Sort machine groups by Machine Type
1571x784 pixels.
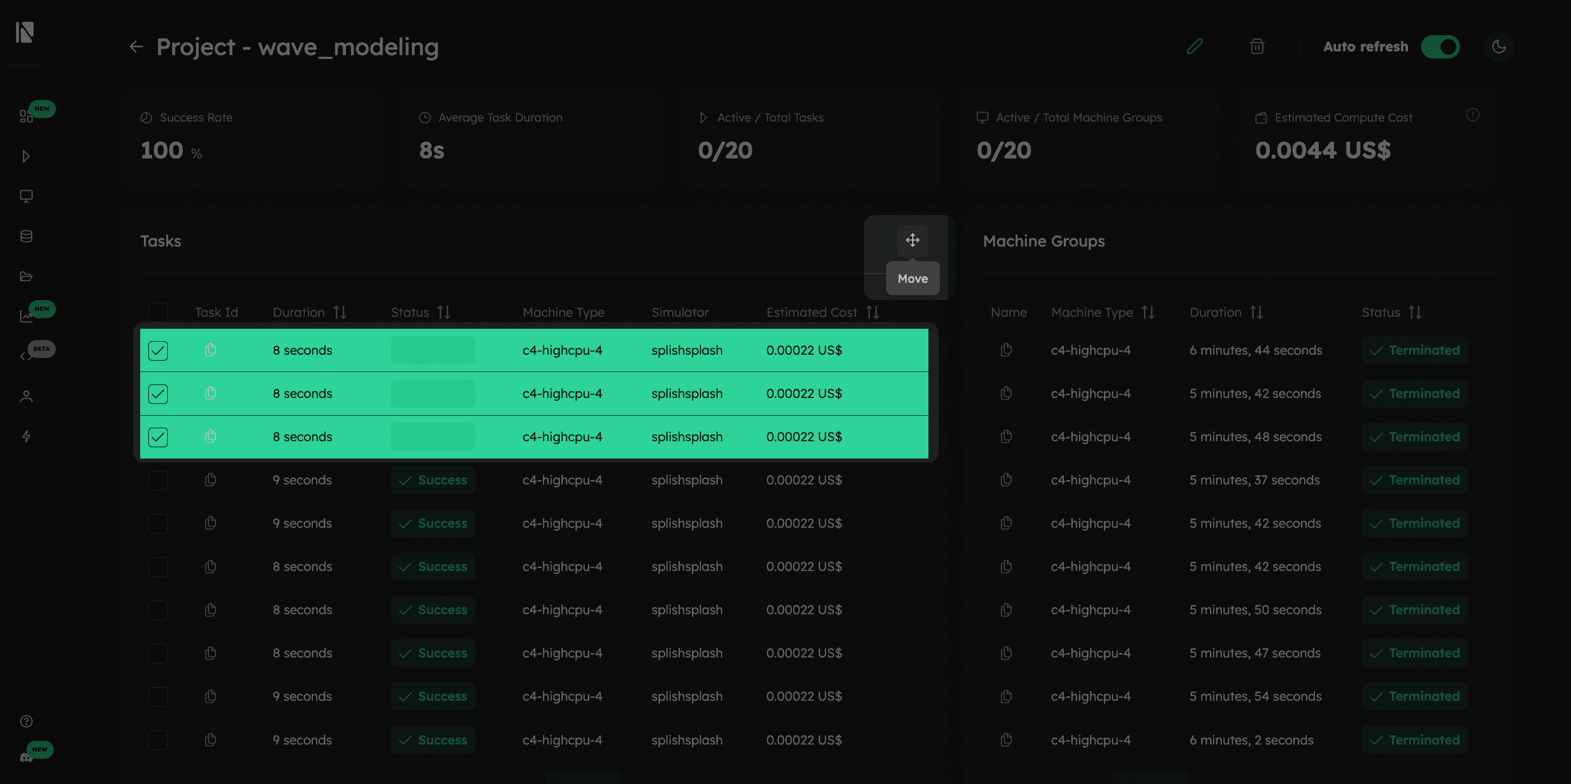1148,313
